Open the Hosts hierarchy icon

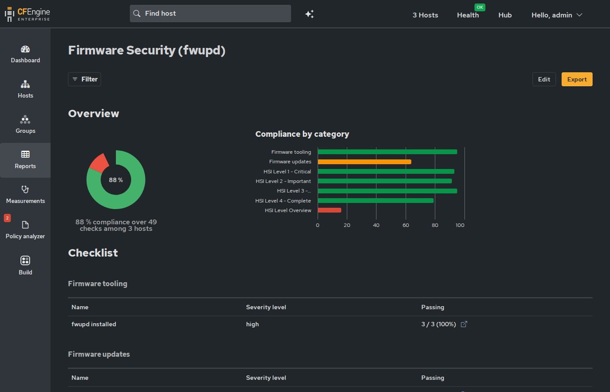(x=25, y=84)
